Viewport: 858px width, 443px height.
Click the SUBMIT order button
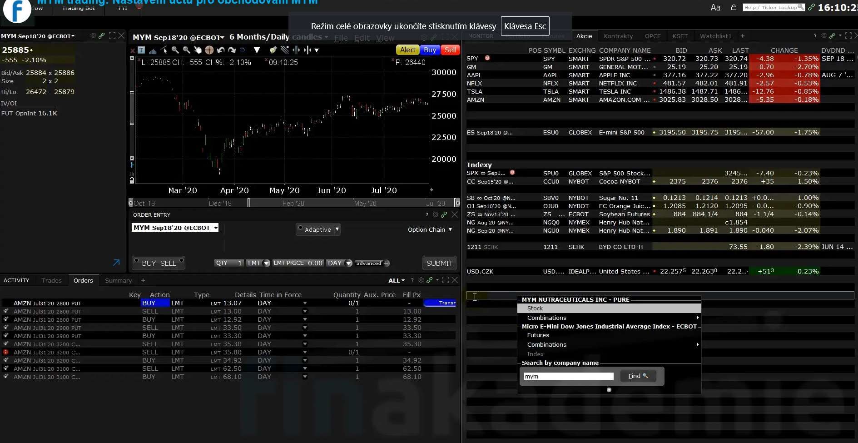(439, 263)
